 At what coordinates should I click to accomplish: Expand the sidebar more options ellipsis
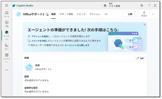[7, 70]
